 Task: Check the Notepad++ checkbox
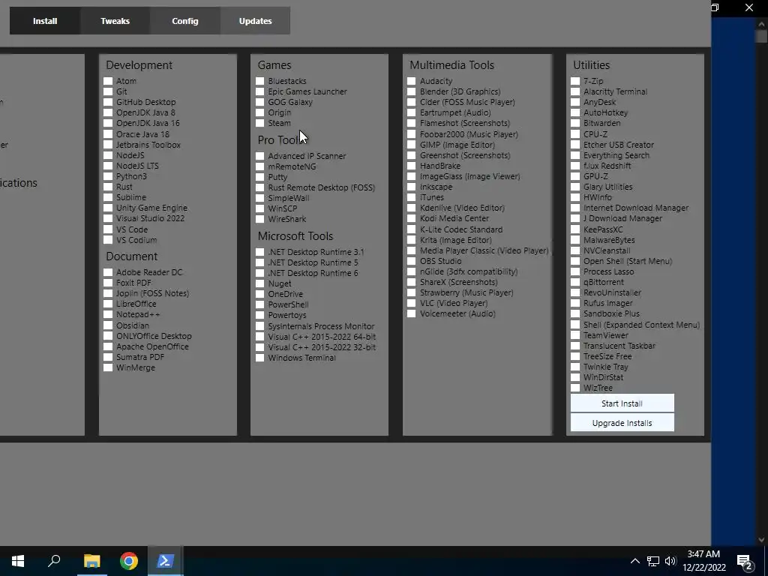point(108,314)
